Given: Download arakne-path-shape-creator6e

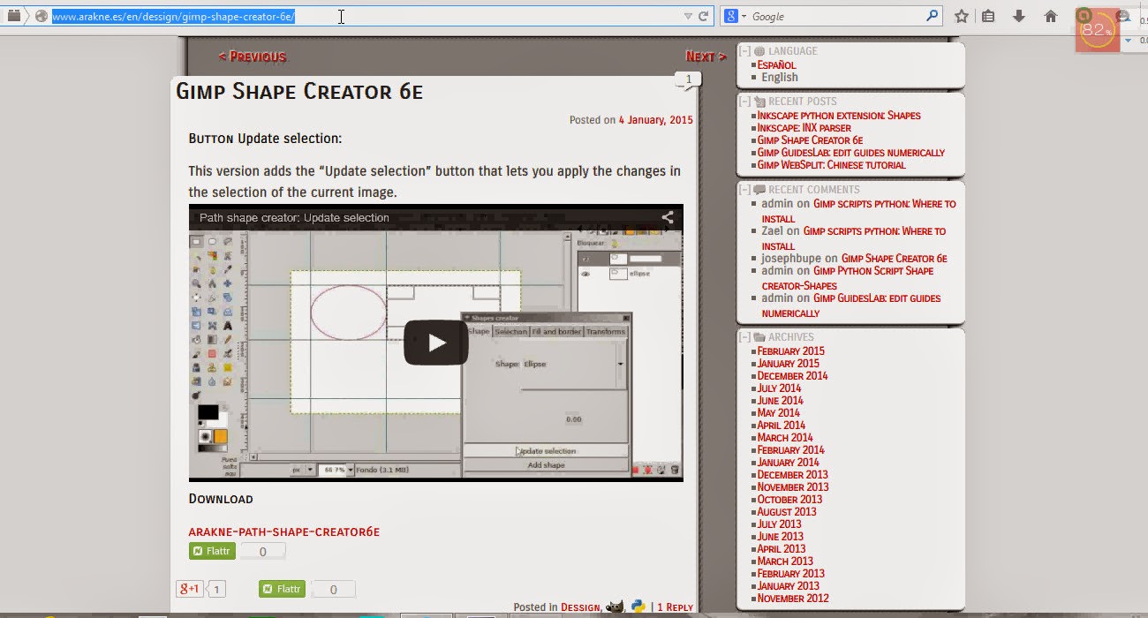Looking at the screenshot, I should tap(284, 531).
